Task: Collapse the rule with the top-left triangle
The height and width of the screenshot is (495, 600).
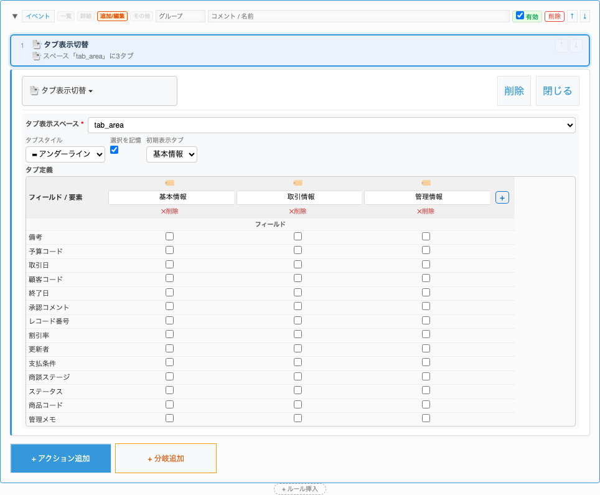Action: (x=15, y=16)
